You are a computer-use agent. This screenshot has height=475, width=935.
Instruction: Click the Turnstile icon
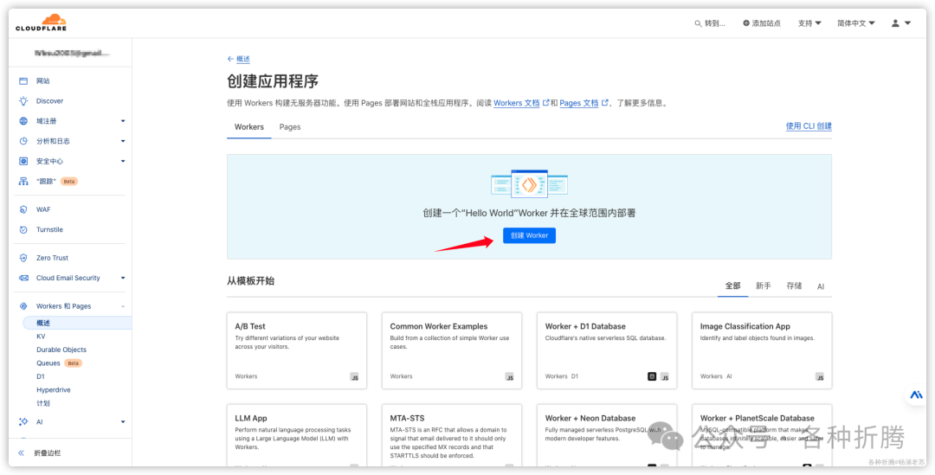click(x=23, y=229)
